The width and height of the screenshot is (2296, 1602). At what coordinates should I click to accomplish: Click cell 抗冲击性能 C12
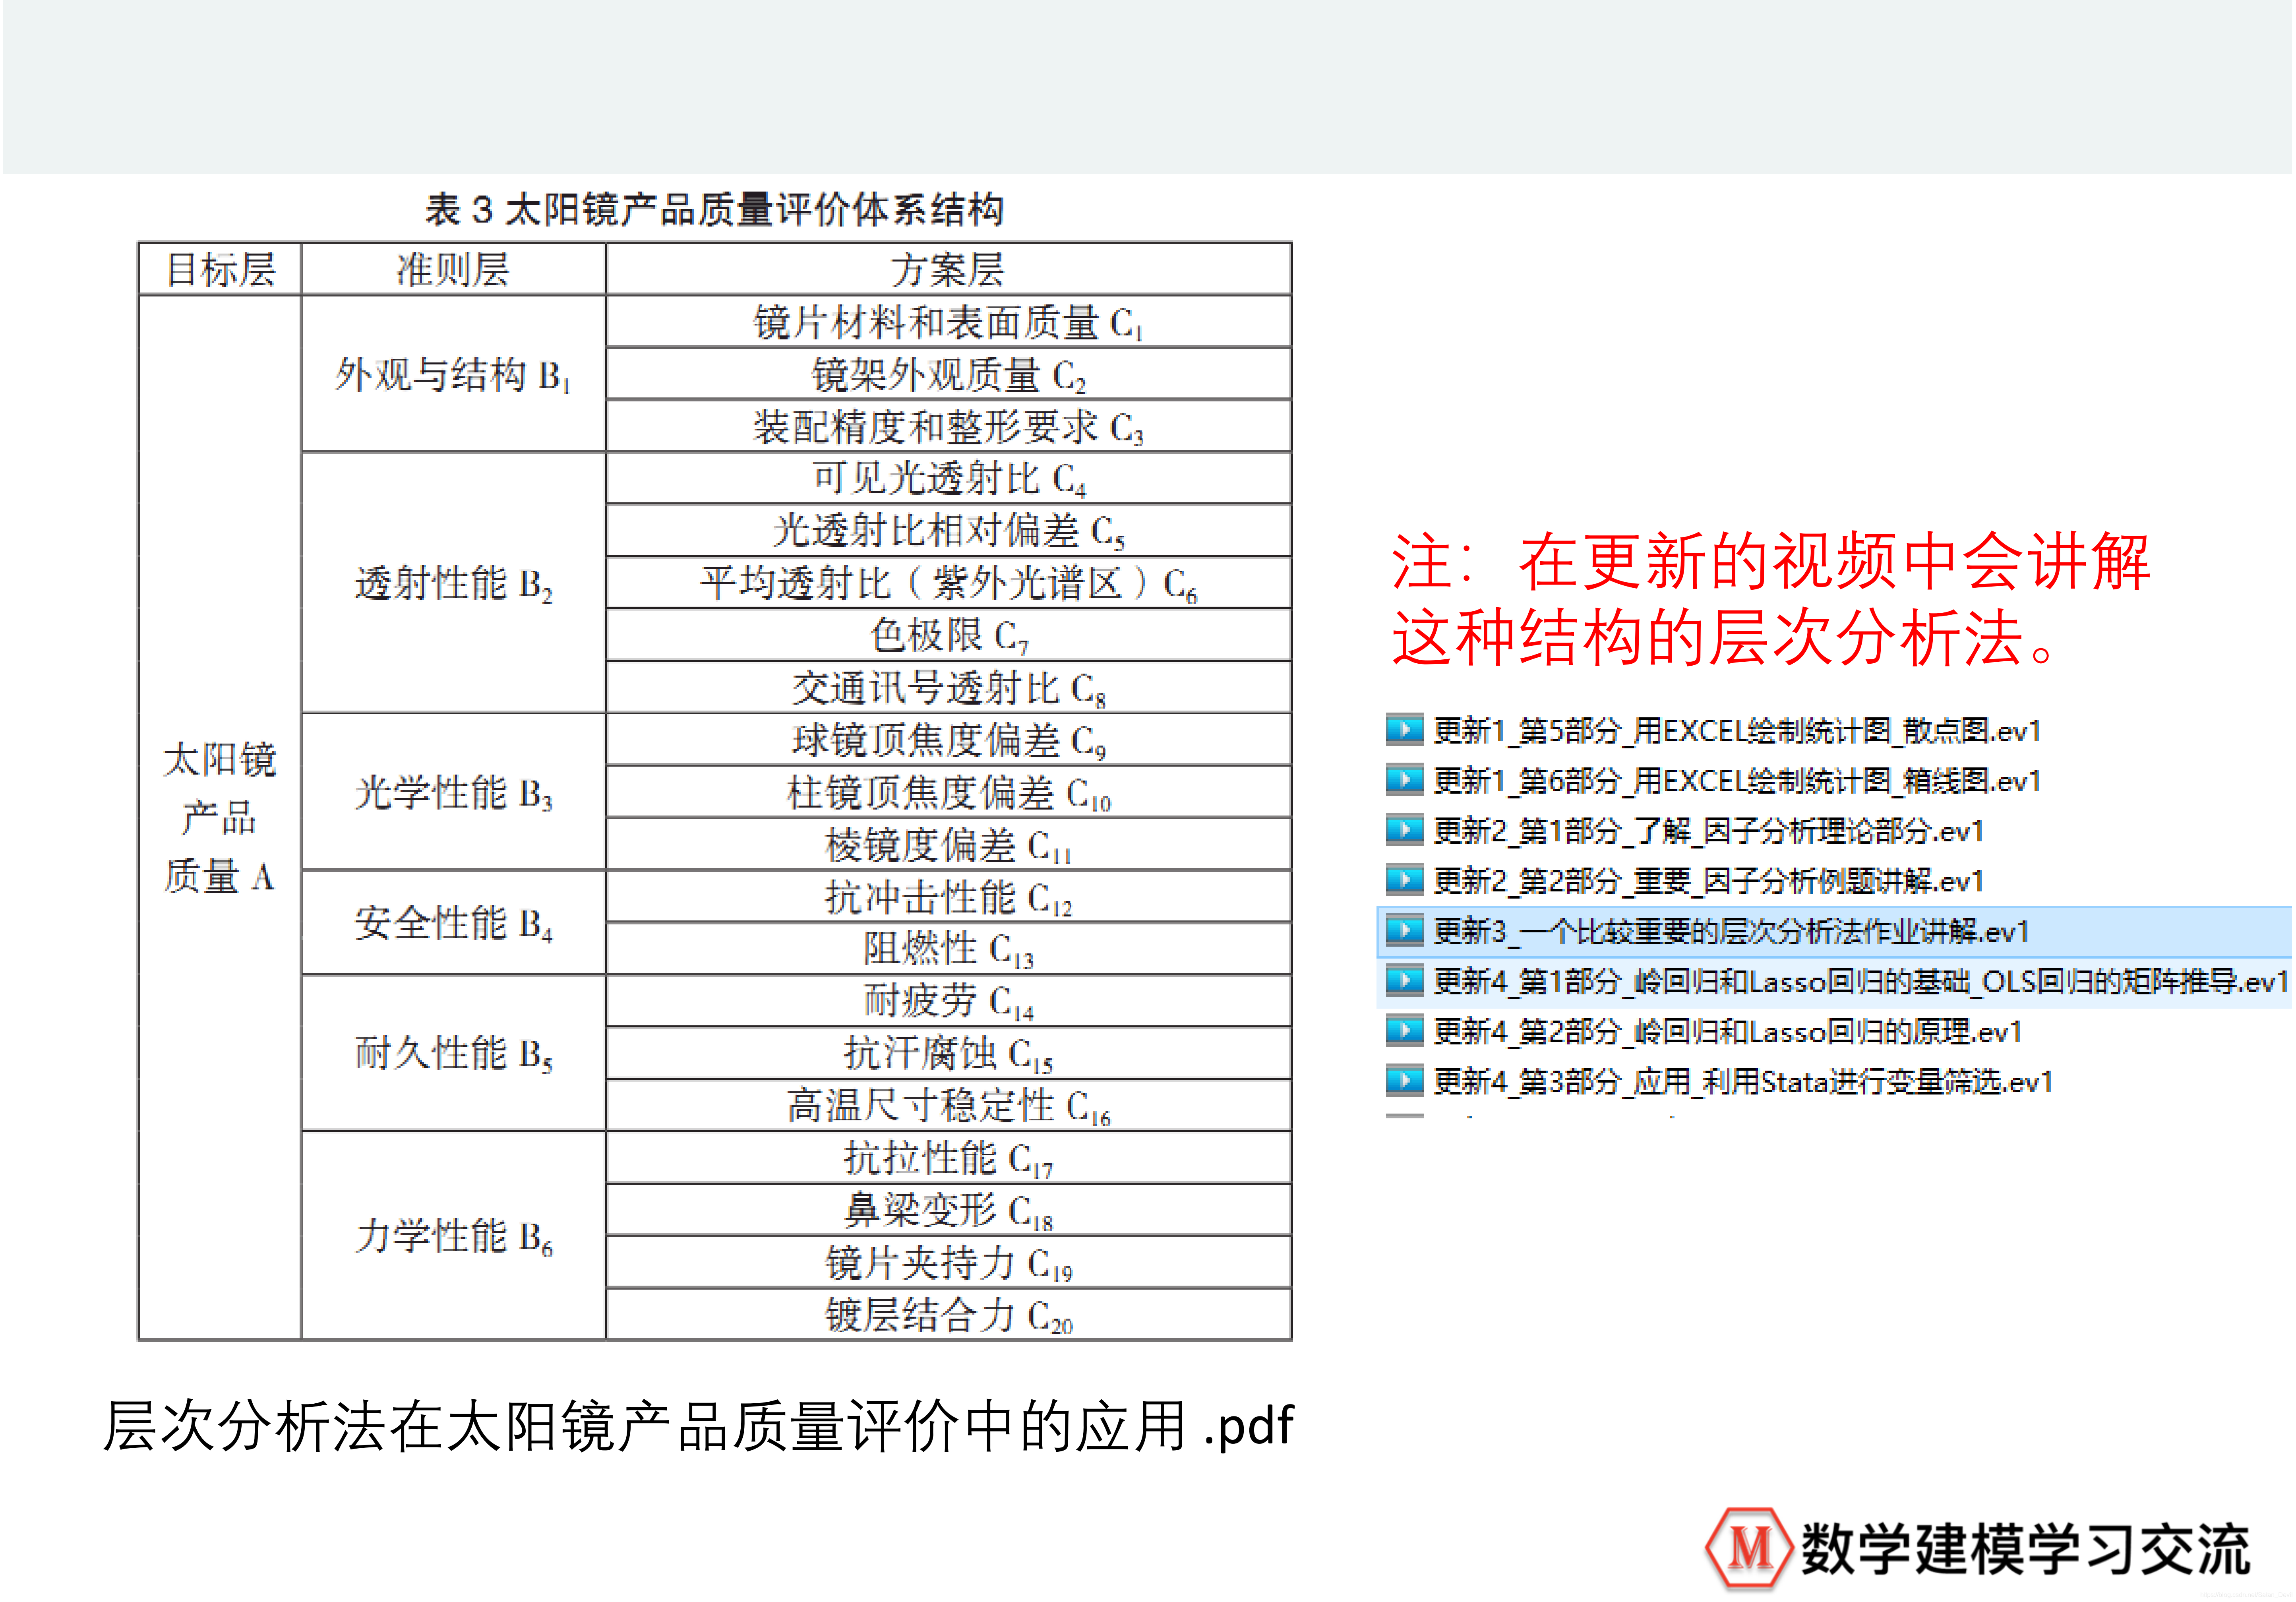click(x=948, y=897)
